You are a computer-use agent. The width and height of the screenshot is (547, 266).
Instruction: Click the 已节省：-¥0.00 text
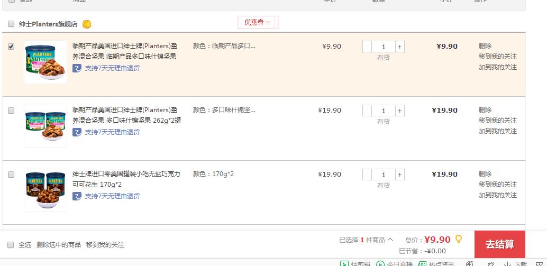tap(422, 251)
